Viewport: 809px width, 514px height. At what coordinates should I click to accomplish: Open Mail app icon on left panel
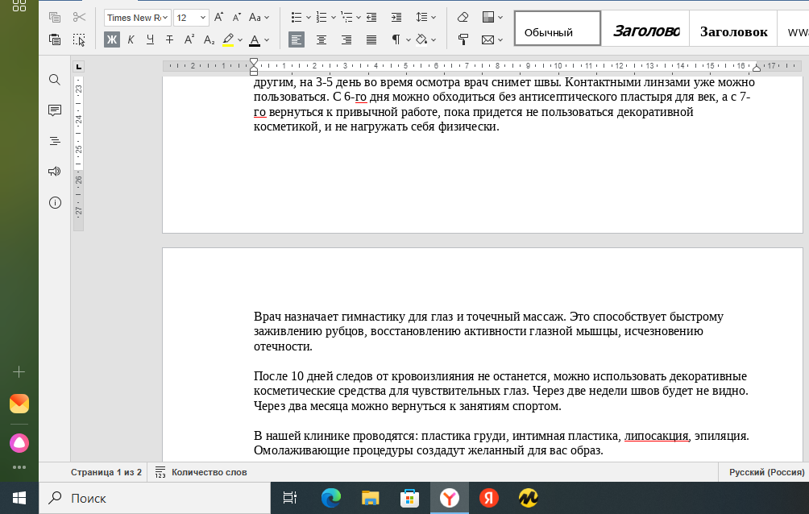point(19,404)
